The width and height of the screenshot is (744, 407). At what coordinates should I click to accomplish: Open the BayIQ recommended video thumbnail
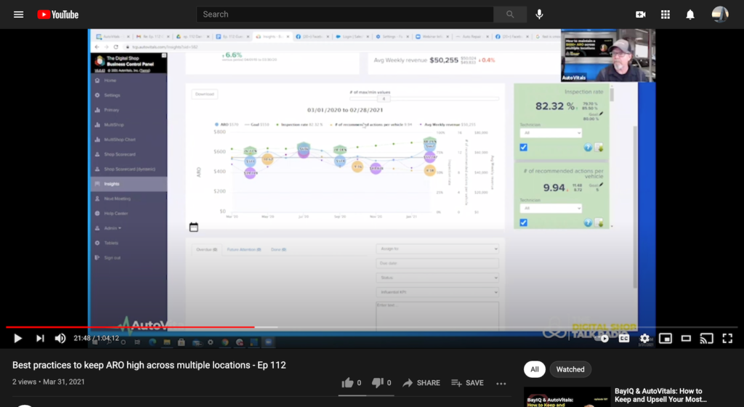pos(567,397)
